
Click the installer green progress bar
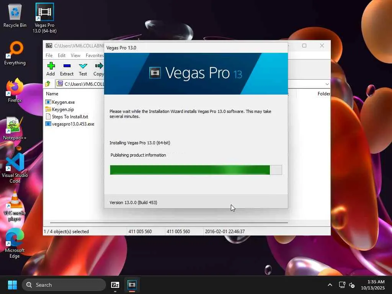pos(196,170)
